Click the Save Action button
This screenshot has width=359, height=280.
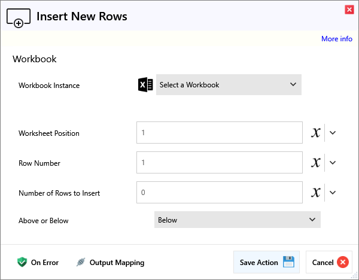266,262
